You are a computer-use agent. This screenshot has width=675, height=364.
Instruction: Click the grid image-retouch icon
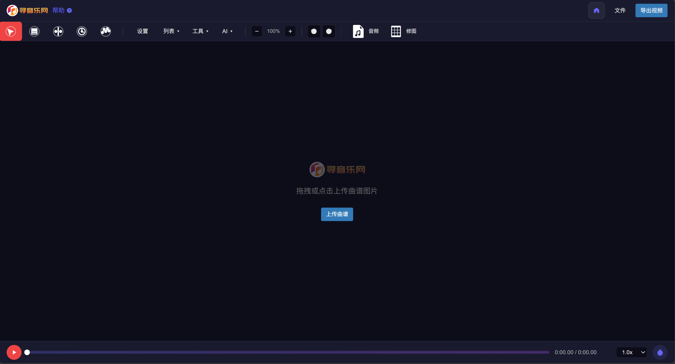coord(396,31)
